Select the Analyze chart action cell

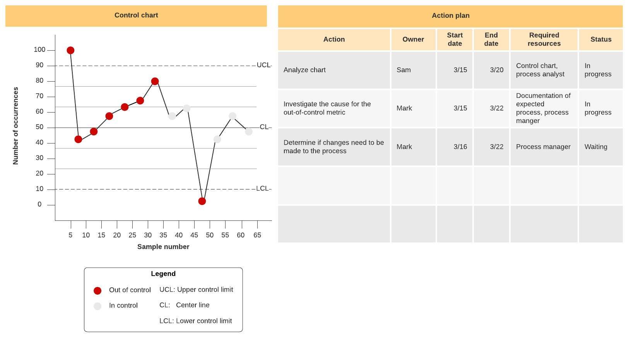click(334, 70)
